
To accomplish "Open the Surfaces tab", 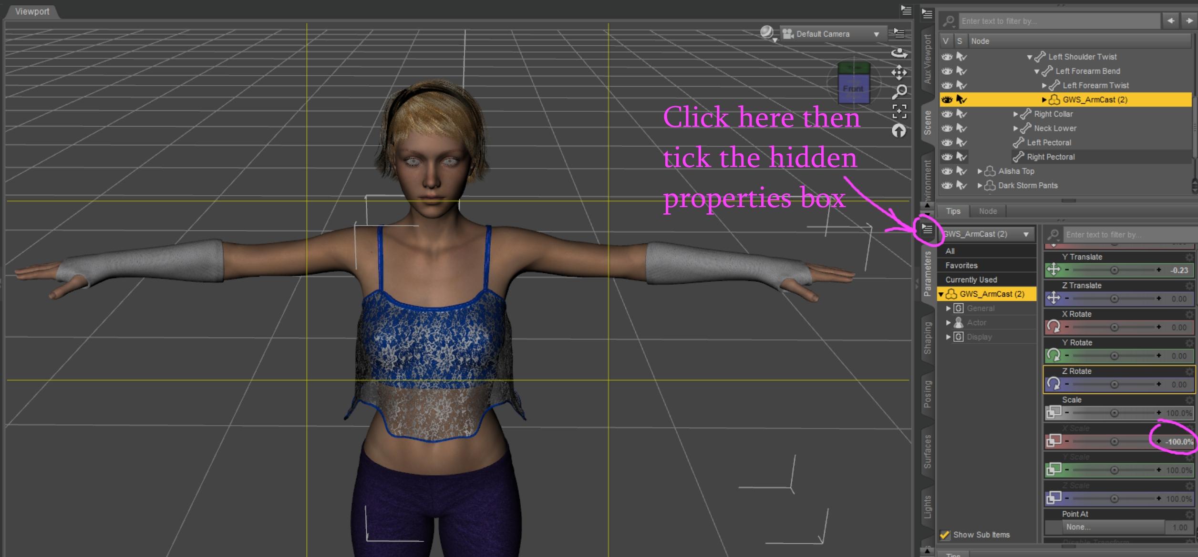I will [927, 451].
